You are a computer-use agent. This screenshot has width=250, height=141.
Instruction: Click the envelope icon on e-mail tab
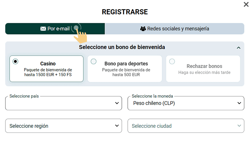pyautogui.click(x=43, y=29)
